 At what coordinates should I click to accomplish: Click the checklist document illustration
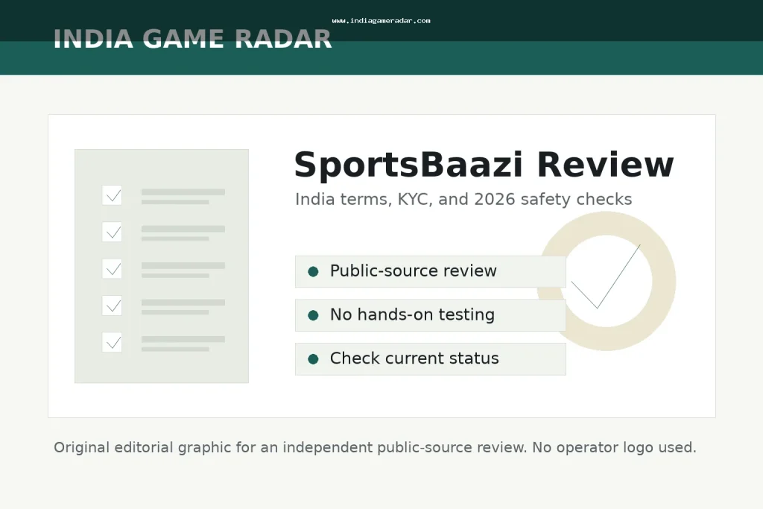(x=162, y=266)
